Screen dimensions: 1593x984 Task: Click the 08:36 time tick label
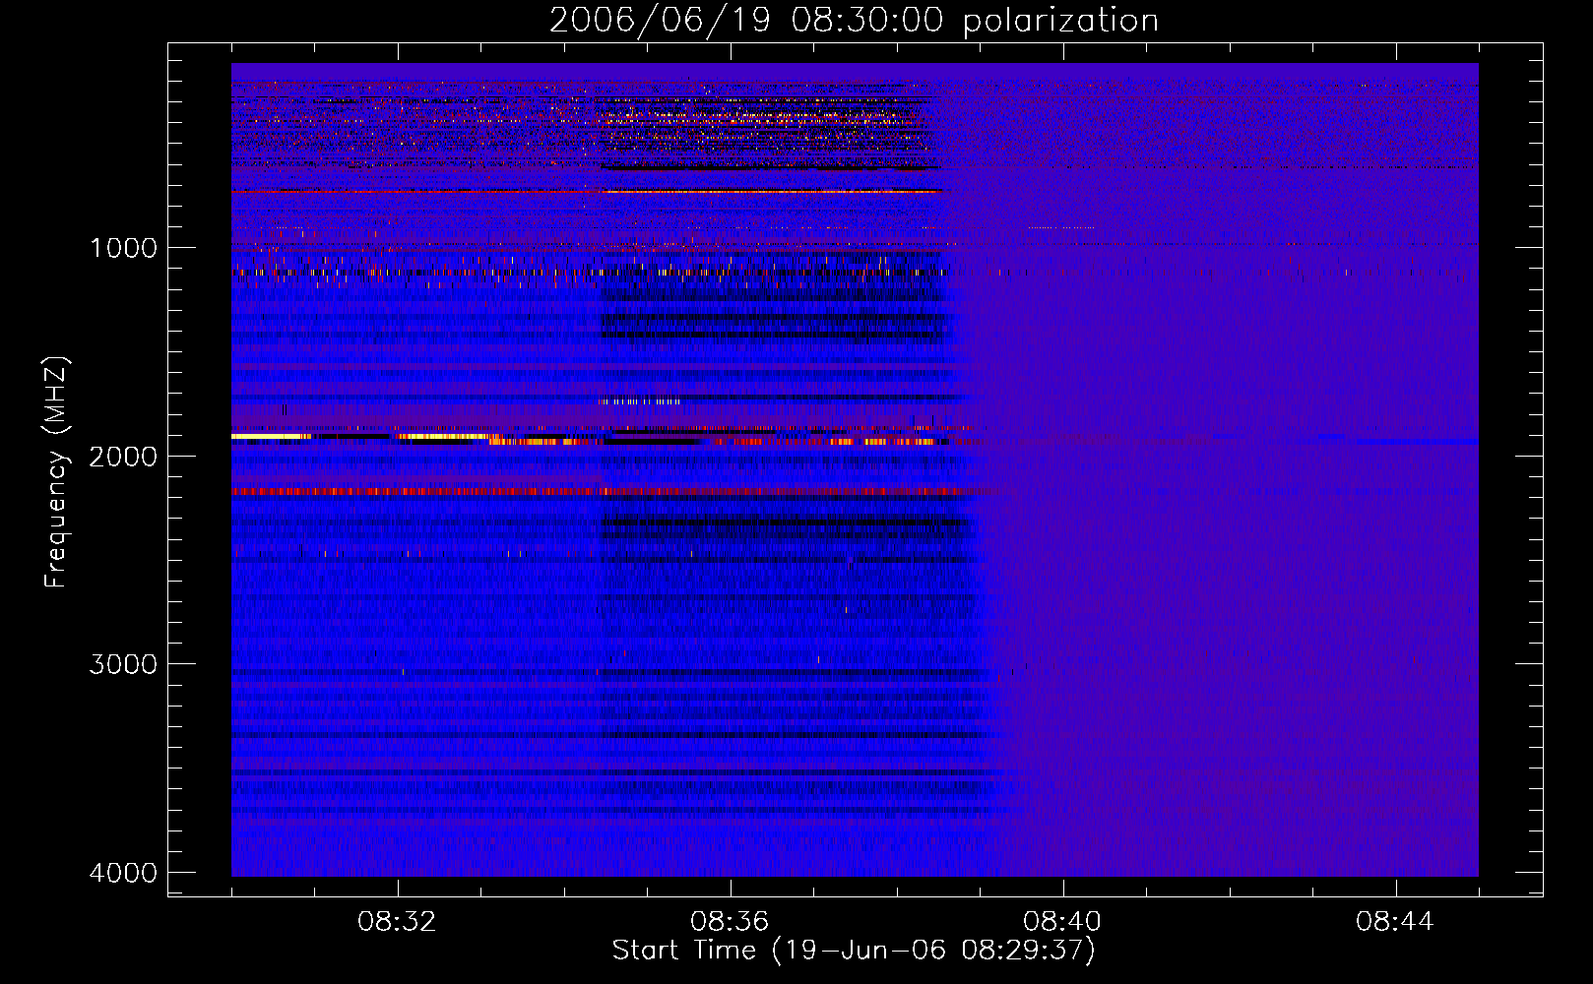730,922
